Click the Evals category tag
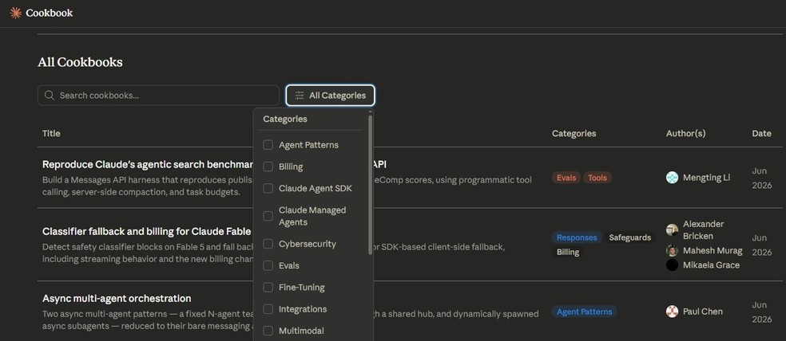Screen dimensions: 786x341 coord(566,178)
